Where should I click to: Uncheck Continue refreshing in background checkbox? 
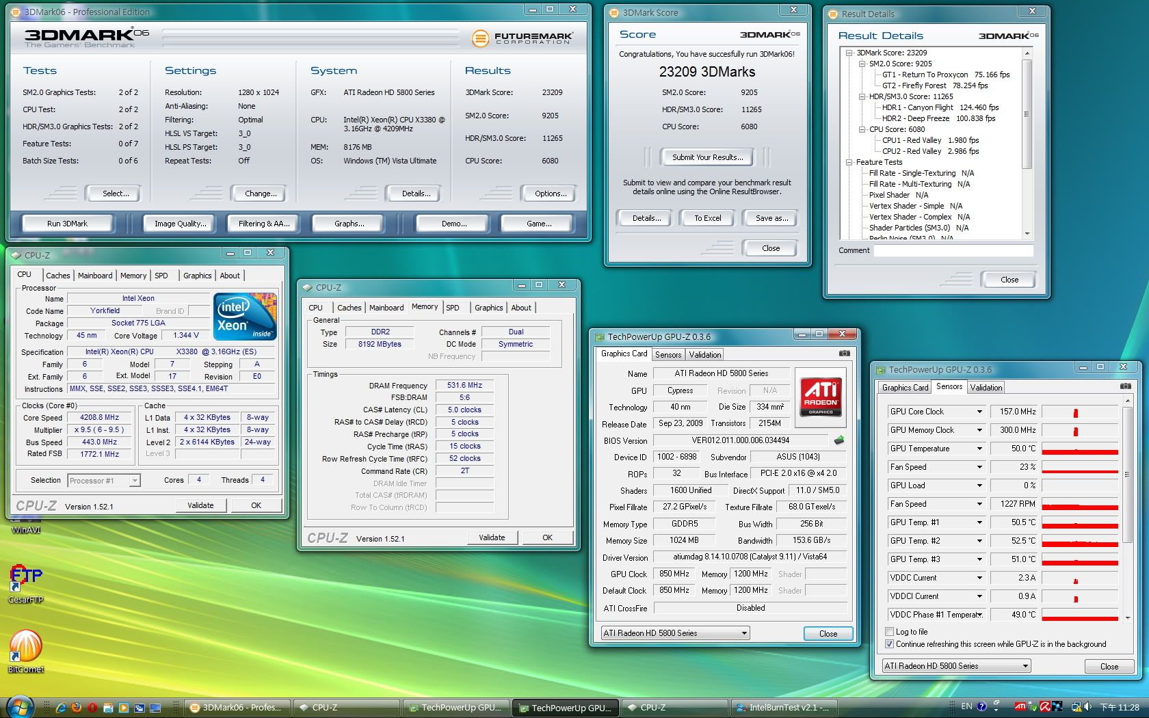click(x=890, y=644)
